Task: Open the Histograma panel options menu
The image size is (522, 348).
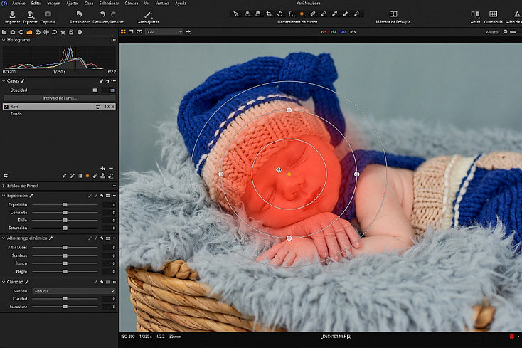Action: click(x=114, y=40)
